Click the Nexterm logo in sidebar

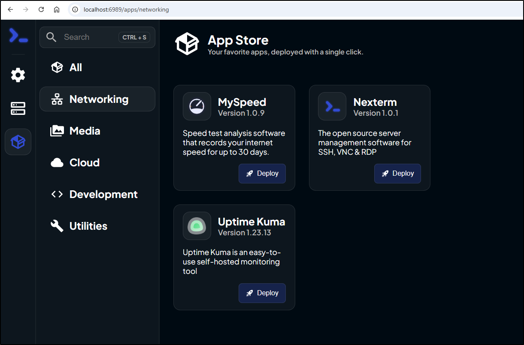pyautogui.click(x=18, y=36)
